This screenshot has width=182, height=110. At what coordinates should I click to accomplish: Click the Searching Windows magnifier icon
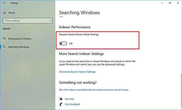coord(4,47)
